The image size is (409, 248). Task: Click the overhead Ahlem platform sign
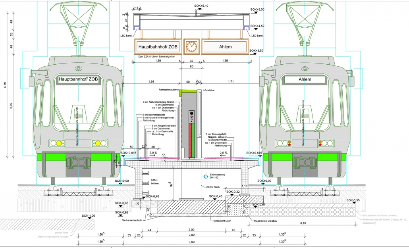coord(225,47)
